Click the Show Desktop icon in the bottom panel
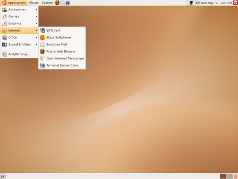 [x=3, y=176]
